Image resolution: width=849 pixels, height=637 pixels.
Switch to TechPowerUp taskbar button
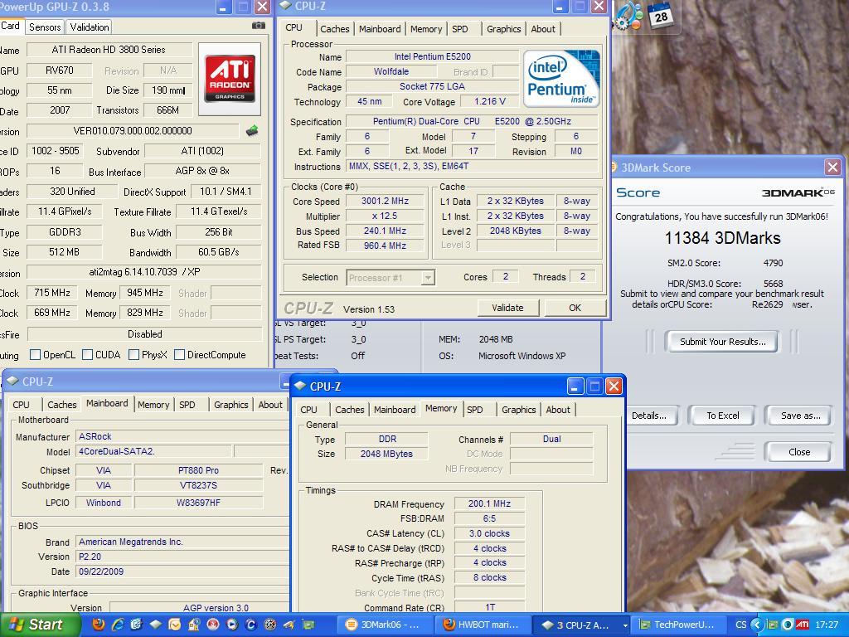677,625
